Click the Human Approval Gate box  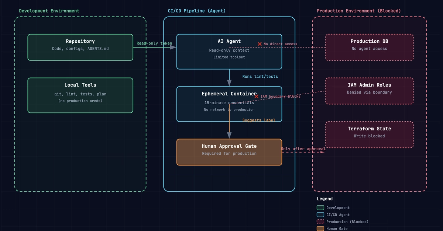pos(229,152)
